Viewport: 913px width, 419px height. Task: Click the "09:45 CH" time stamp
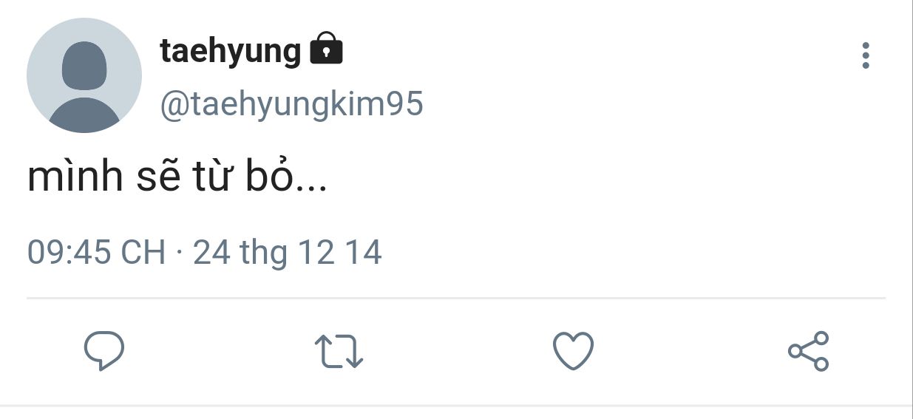tap(96, 253)
